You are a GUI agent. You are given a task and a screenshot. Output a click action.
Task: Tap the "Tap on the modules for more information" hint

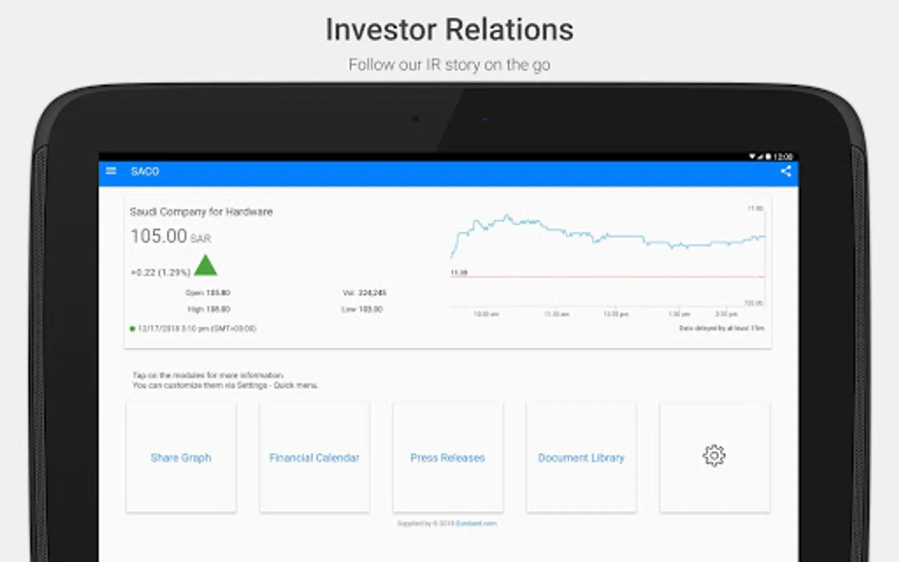[x=209, y=375]
